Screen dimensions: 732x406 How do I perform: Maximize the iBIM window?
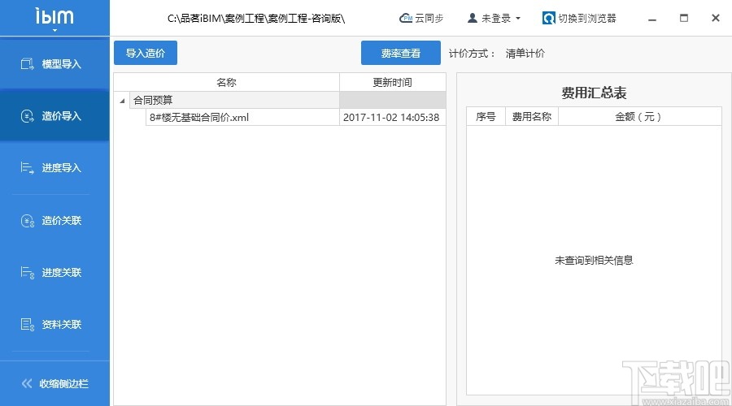(684, 18)
